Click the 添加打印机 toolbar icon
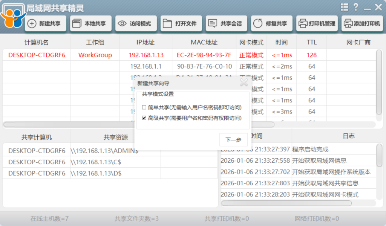The width and height of the screenshot is (386, 226). pos(348,24)
